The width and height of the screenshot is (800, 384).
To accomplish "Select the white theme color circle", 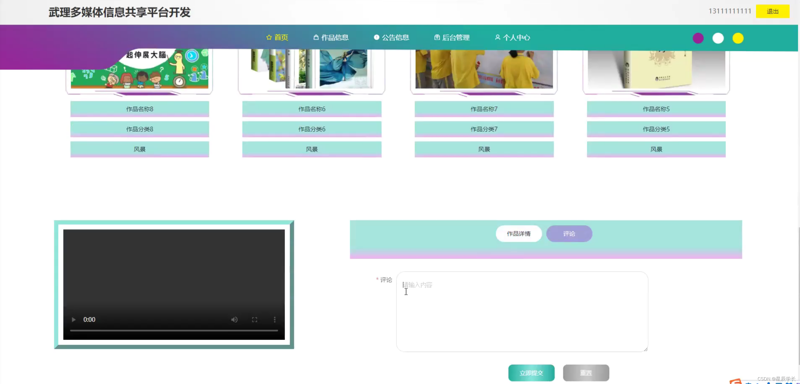I will tap(718, 38).
